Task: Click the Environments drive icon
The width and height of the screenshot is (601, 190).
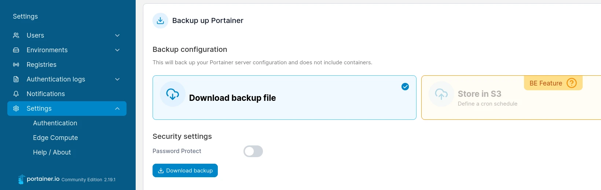Action: pyautogui.click(x=16, y=50)
